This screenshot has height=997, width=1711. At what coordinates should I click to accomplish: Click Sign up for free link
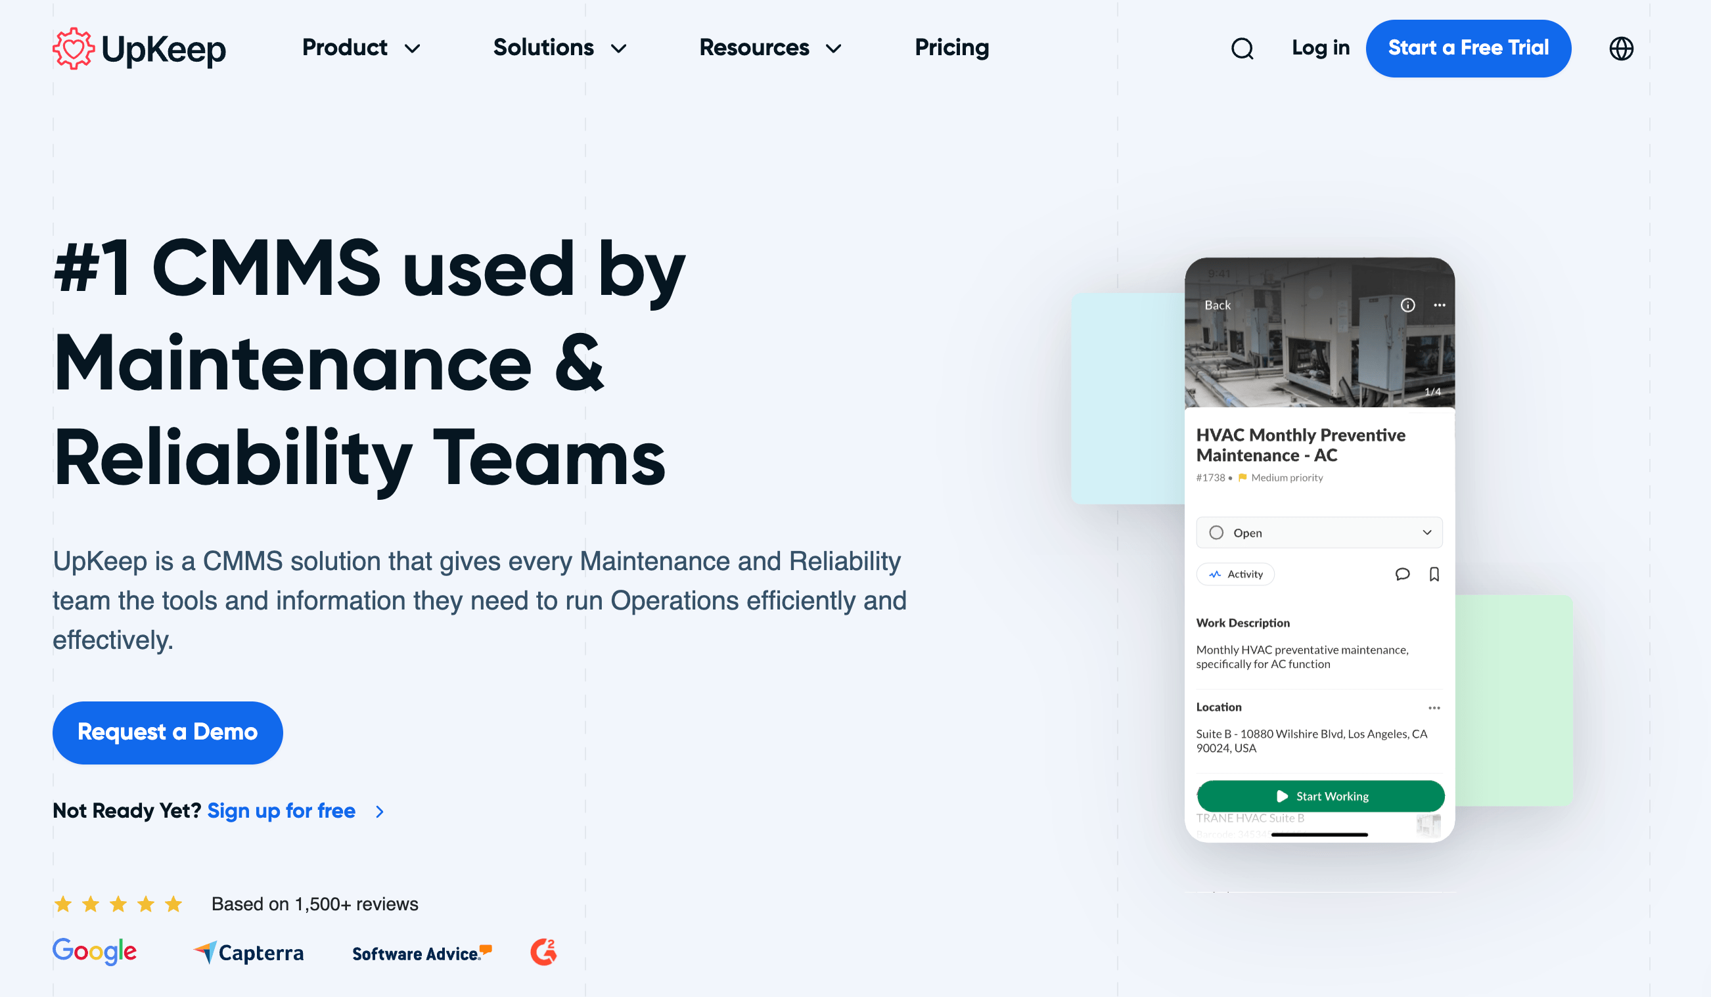[x=281, y=811]
